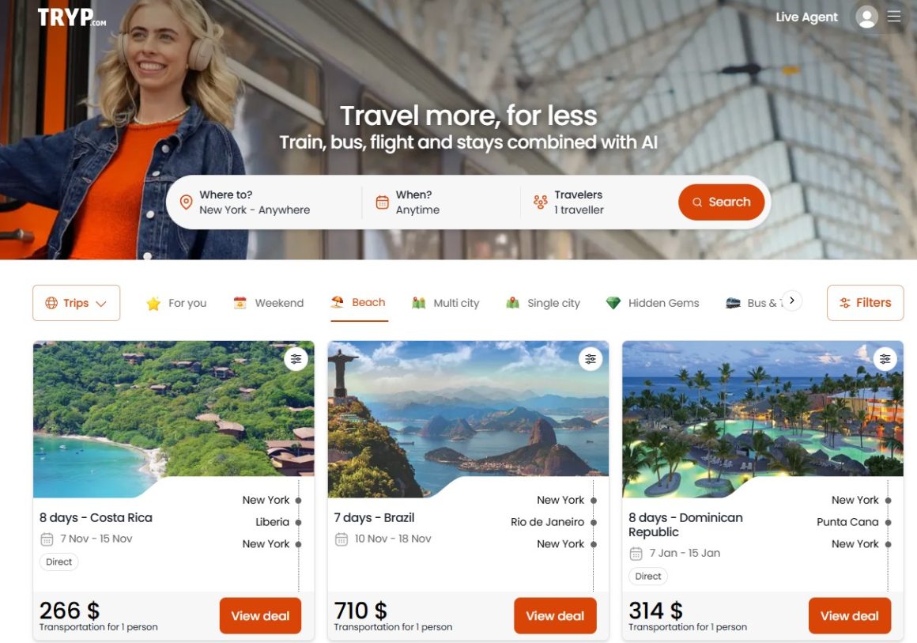This screenshot has width=917, height=643.
Task: Click the TRYP.com logo
Action: pyautogui.click(x=72, y=17)
